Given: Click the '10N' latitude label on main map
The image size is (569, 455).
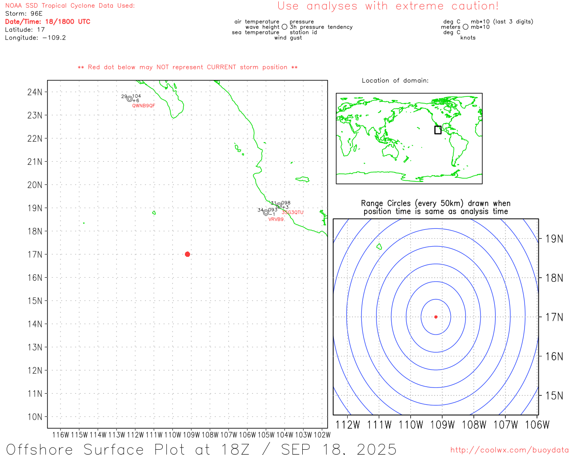Looking at the screenshot, I should 35,417.
